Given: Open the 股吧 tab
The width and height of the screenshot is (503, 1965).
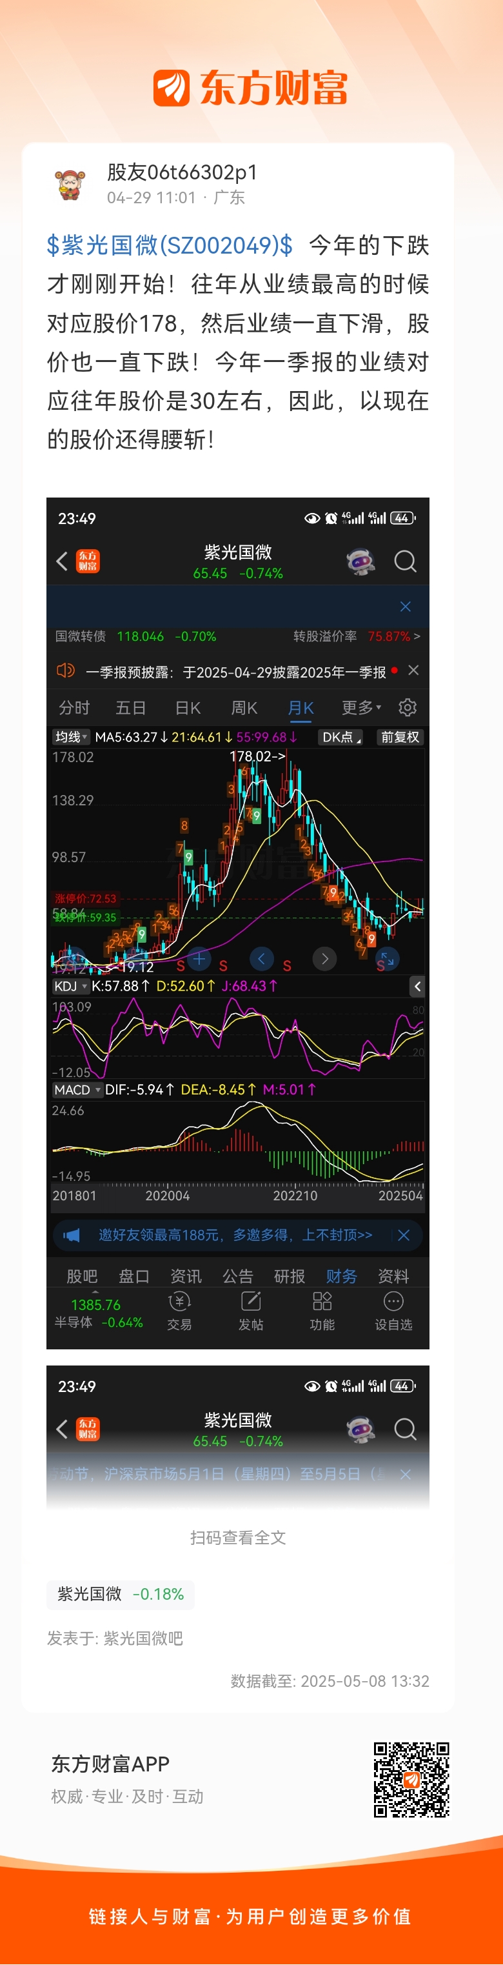Looking at the screenshot, I should [x=81, y=1276].
